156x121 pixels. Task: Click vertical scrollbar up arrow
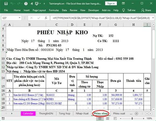click(154, 24)
